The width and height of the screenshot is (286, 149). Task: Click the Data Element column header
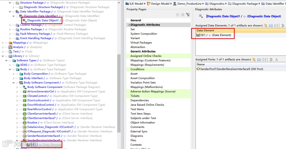[241, 30]
